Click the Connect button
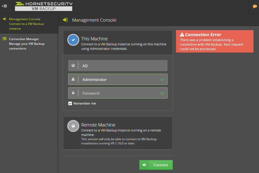259x173 pixels. (156, 165)
